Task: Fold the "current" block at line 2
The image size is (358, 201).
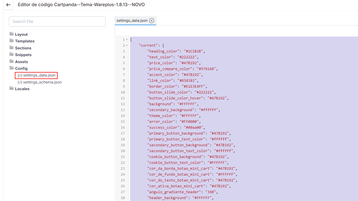Action: pyautogui.click(x=127, y=46)
